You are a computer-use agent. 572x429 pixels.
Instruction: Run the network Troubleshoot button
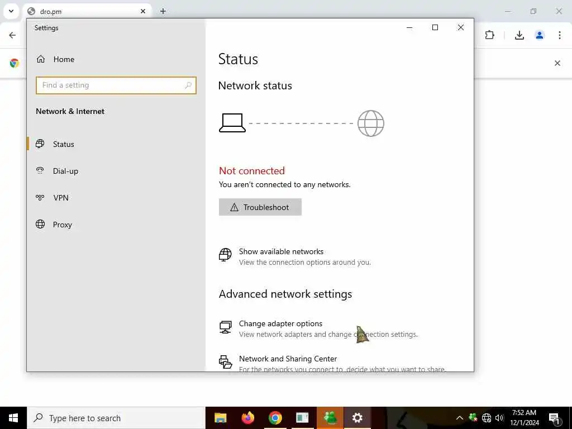coord(260,207)
